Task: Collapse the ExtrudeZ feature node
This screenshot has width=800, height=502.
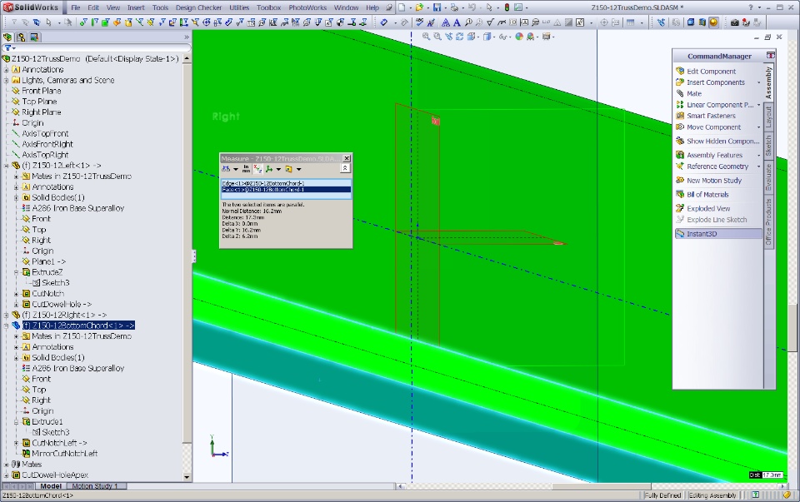Action: 17,272
